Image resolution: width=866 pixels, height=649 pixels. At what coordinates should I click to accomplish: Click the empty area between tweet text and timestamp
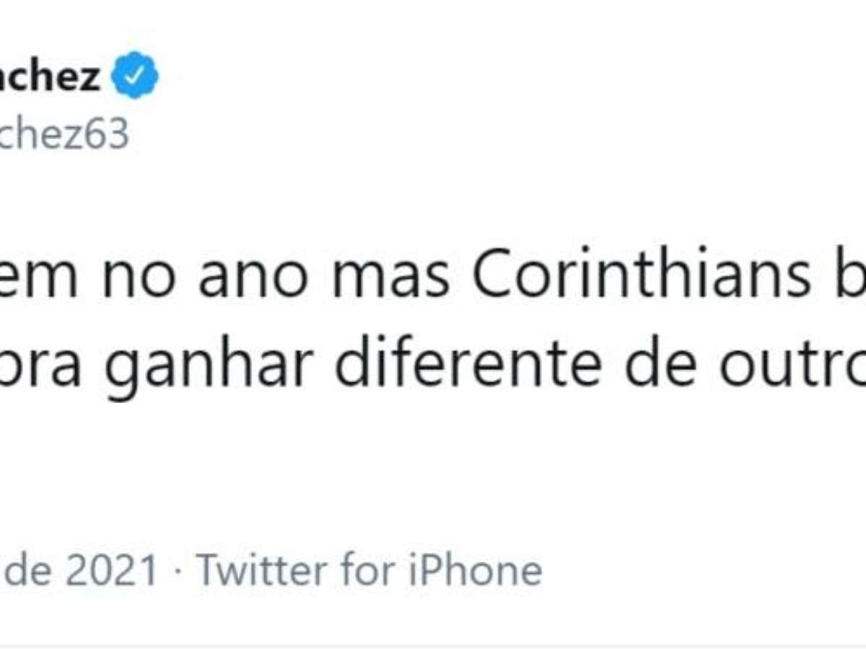[x=433, y=469]
